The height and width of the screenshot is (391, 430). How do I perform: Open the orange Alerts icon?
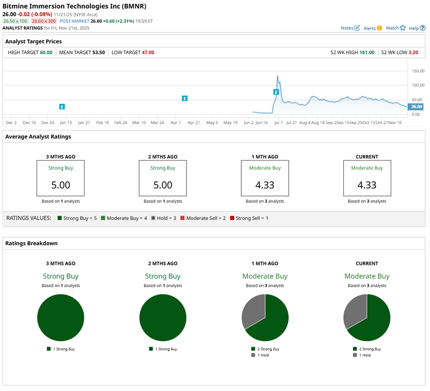click(x=379, y=28)
